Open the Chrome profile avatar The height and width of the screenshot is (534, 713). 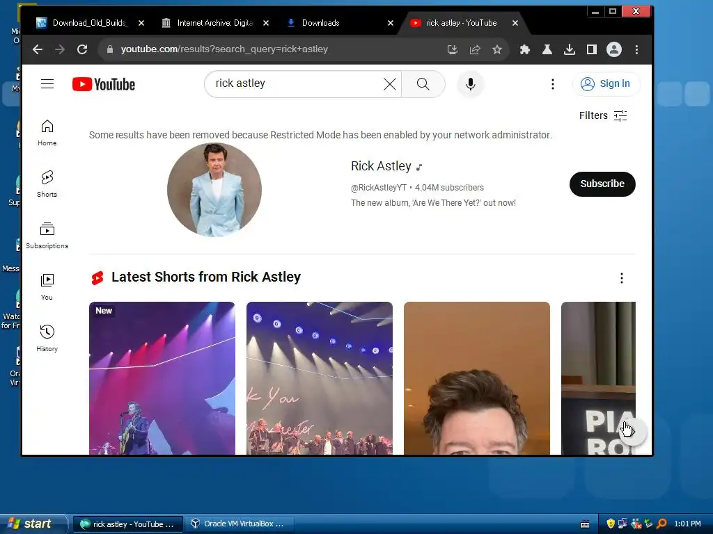click(614, 49)
